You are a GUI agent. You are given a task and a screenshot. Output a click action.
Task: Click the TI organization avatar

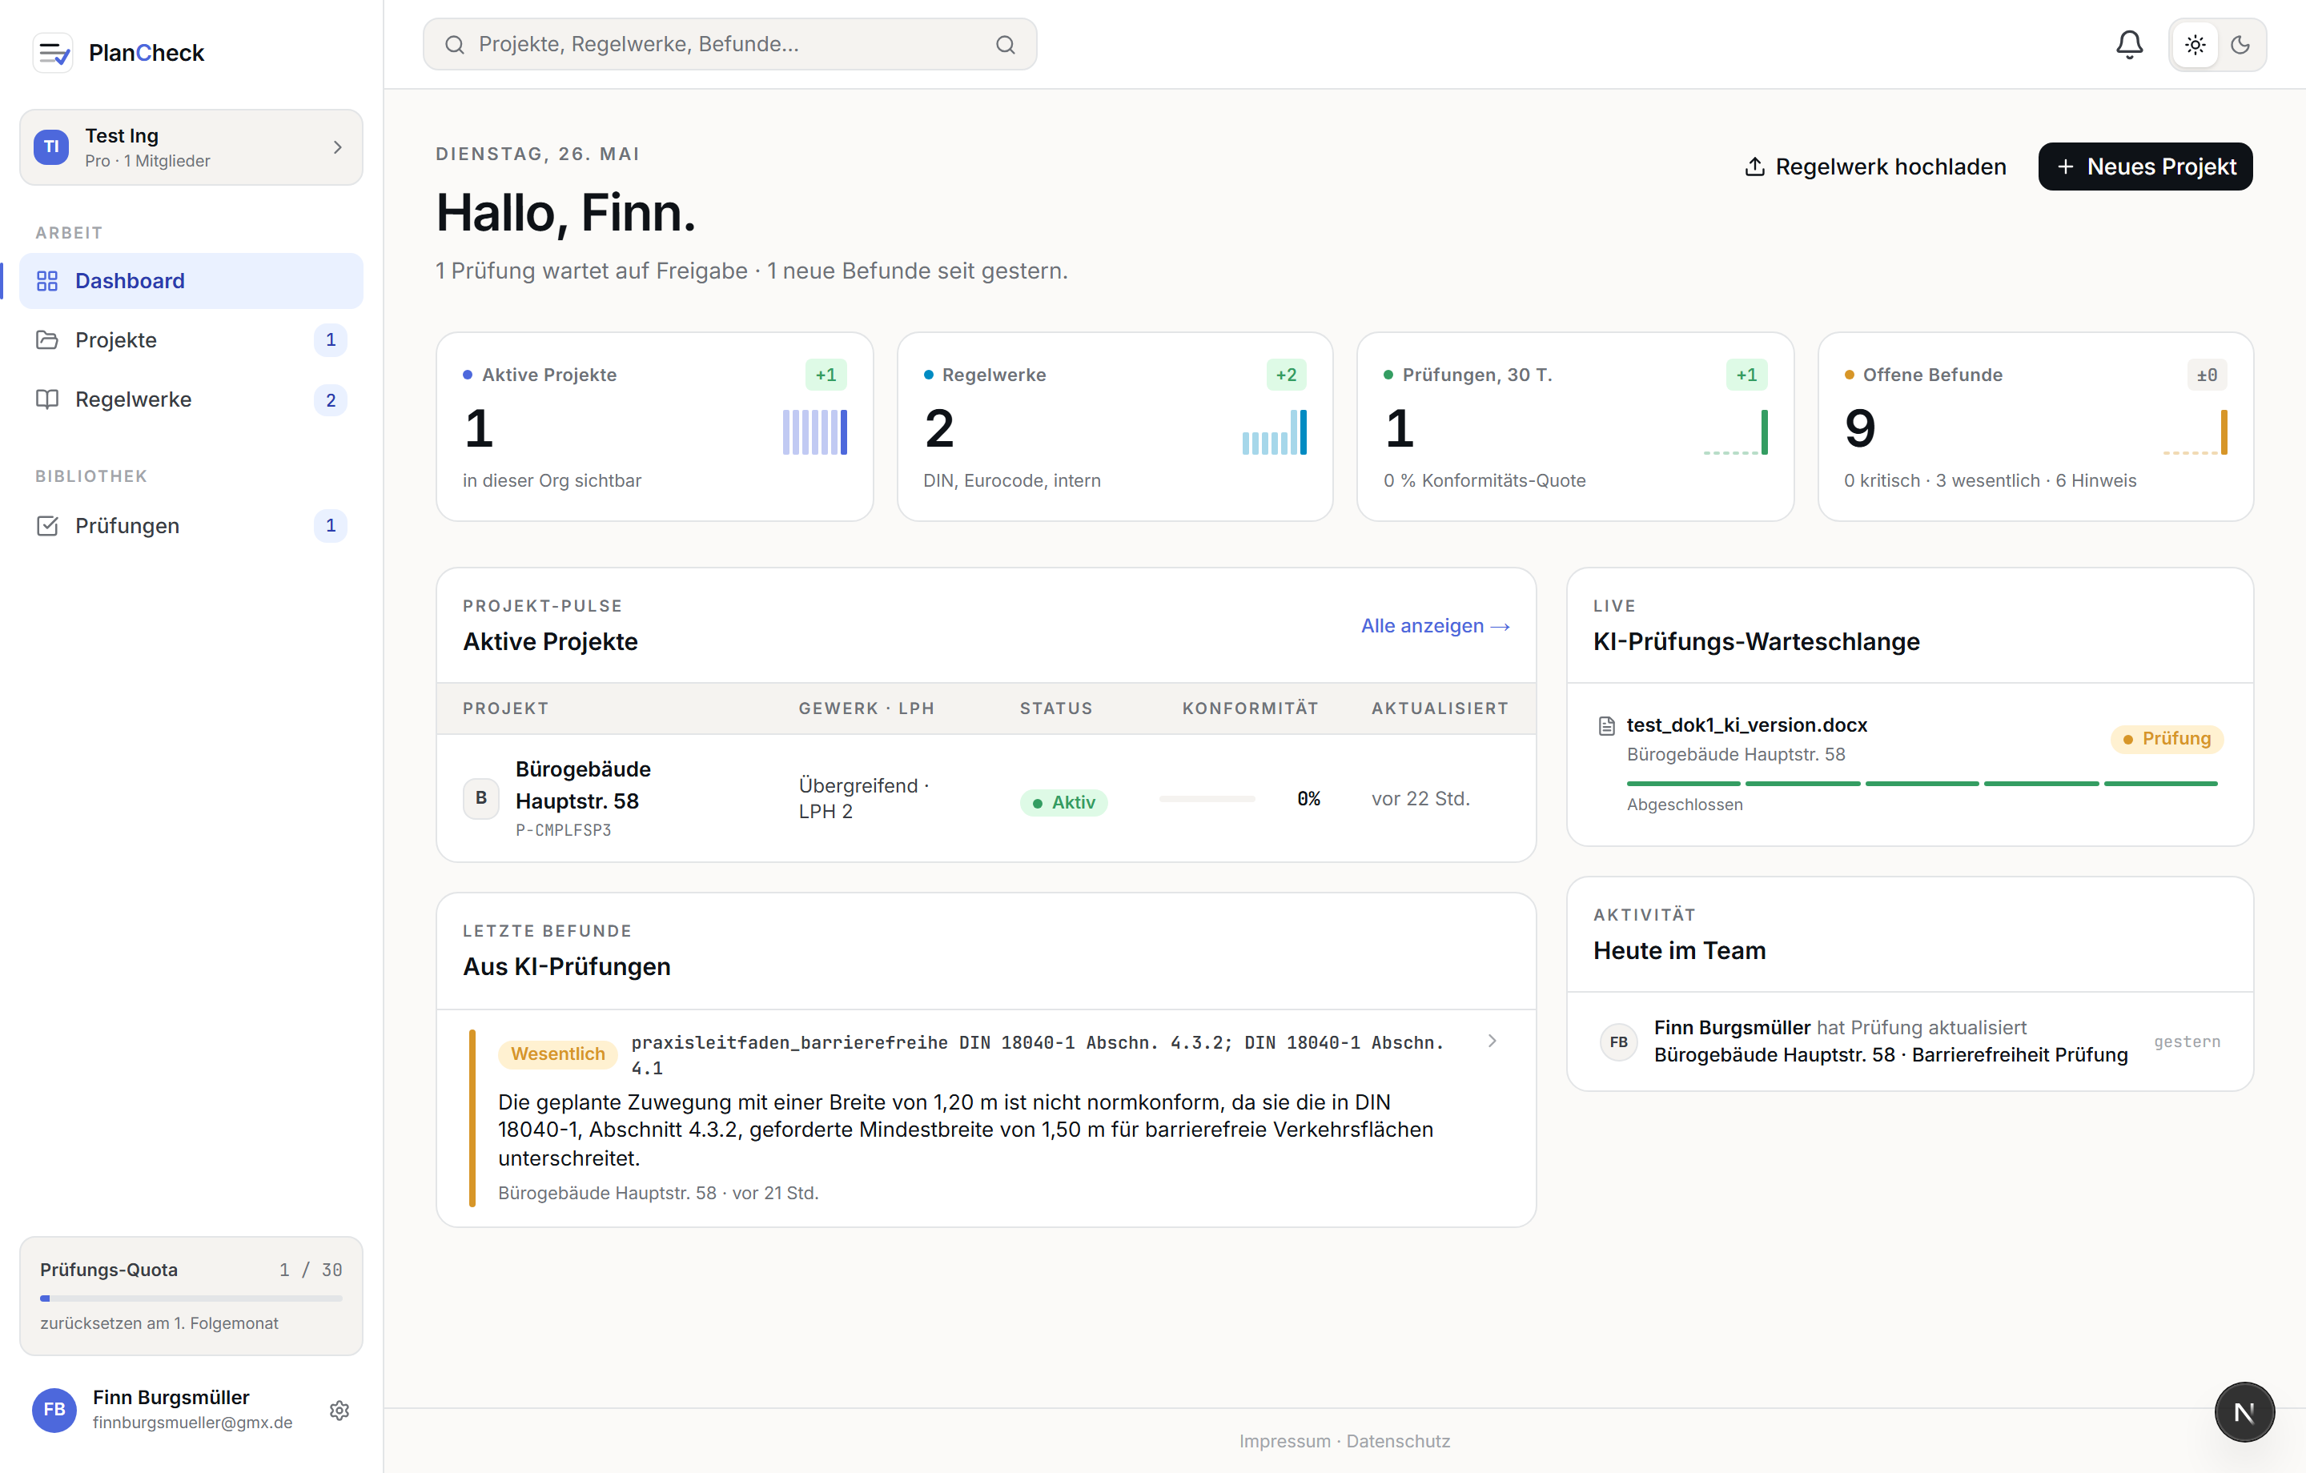click(x=52, y=147)
